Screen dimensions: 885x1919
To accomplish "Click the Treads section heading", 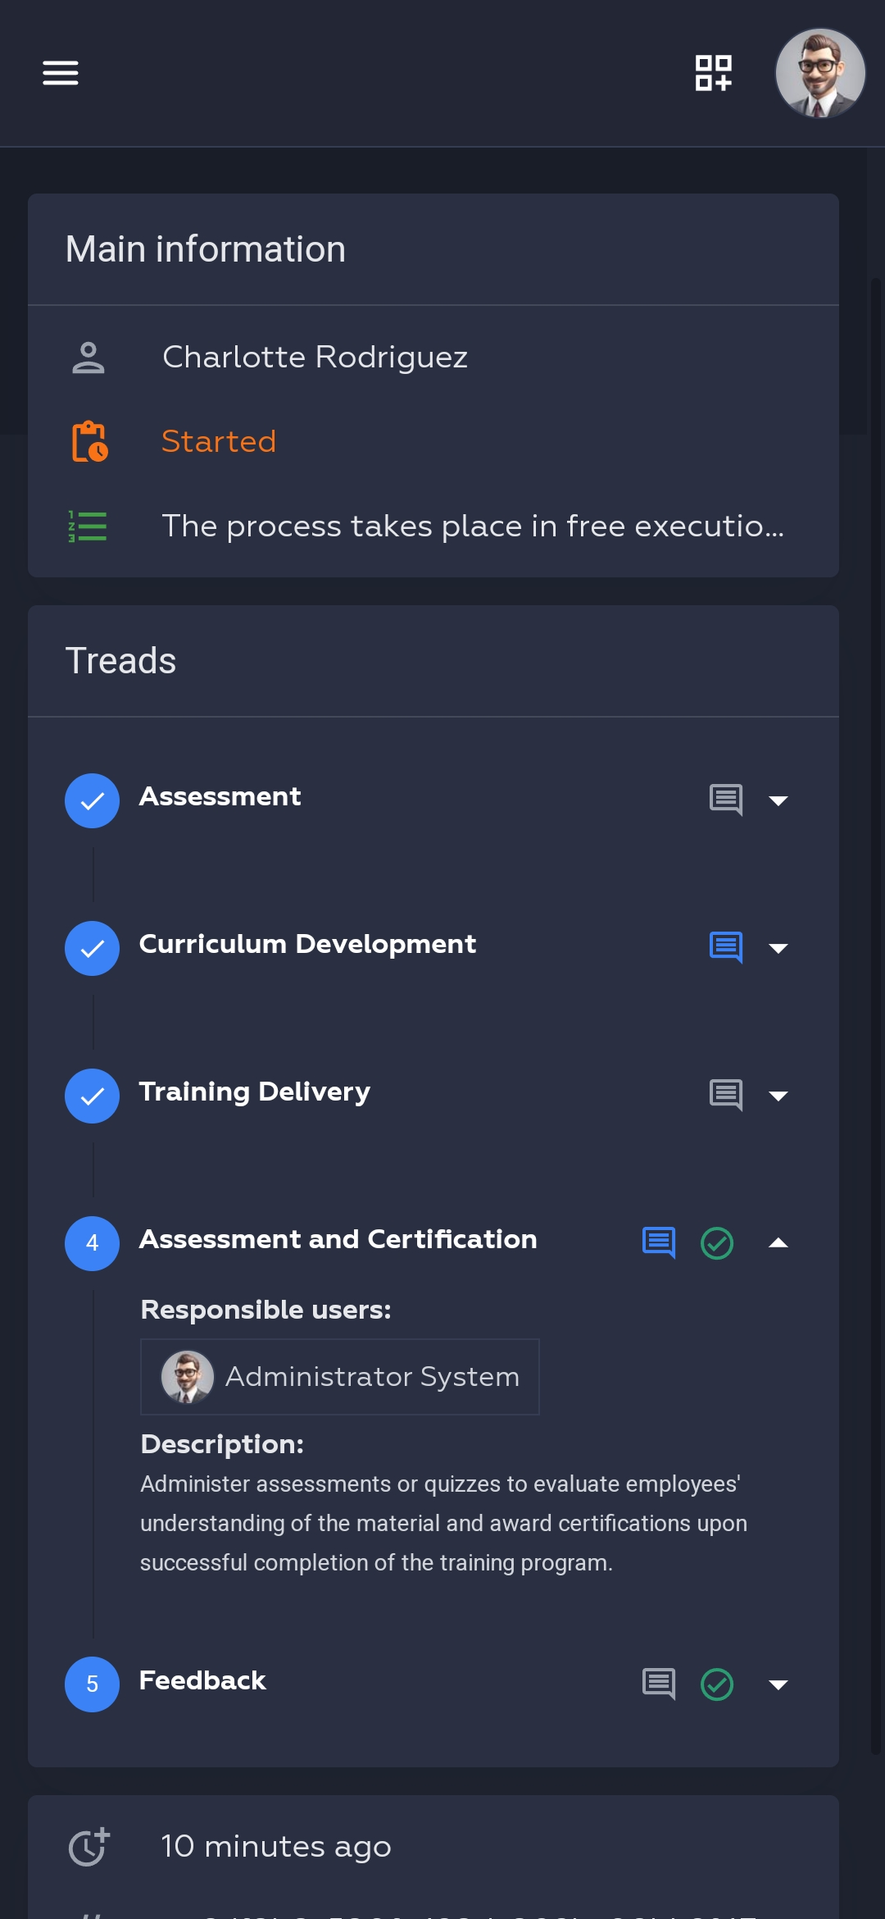I will 121,661.
